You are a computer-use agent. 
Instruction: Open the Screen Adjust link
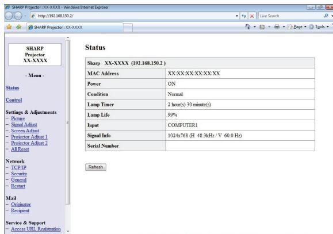coord(25,131)
